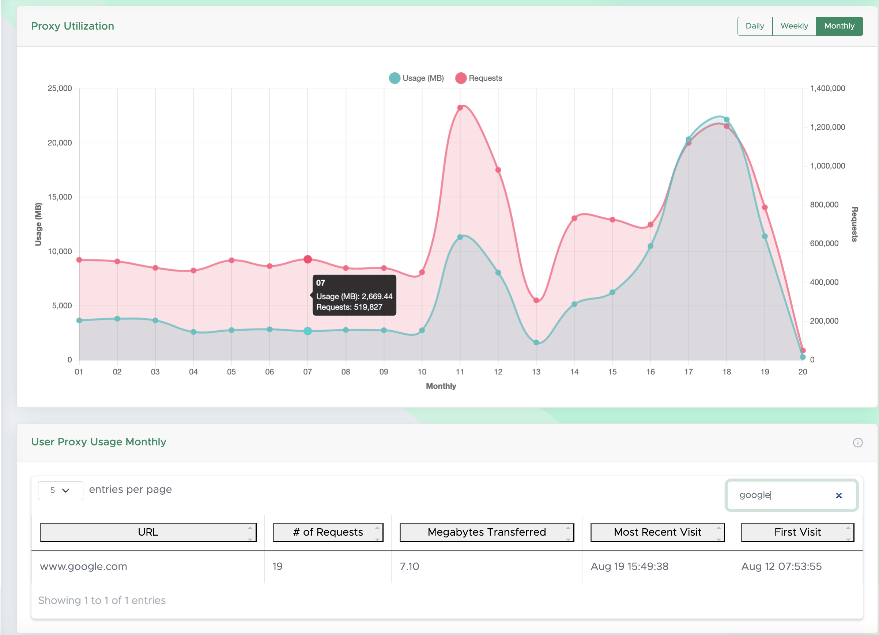The width and height of the screenshot is (879, 635).
Task: Click the Usage peak point at 18
Action: pyautogui.click(x=726, y=119)
